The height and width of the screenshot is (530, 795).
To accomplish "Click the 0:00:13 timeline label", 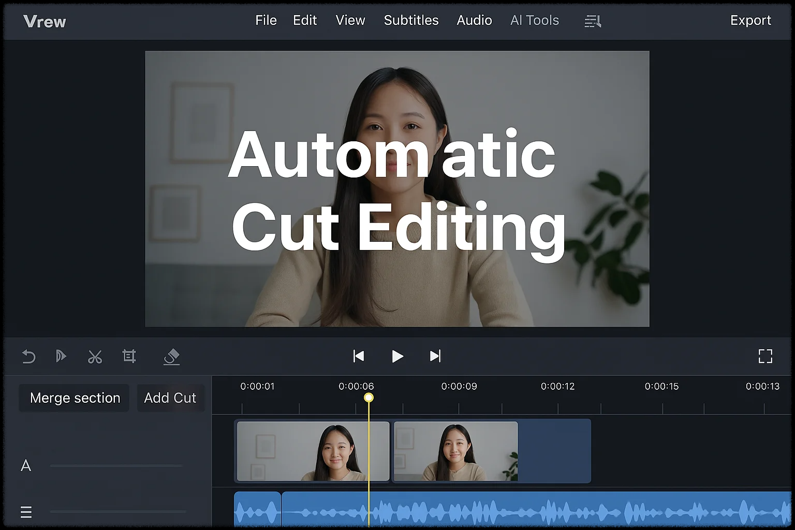I will [762, 387].
